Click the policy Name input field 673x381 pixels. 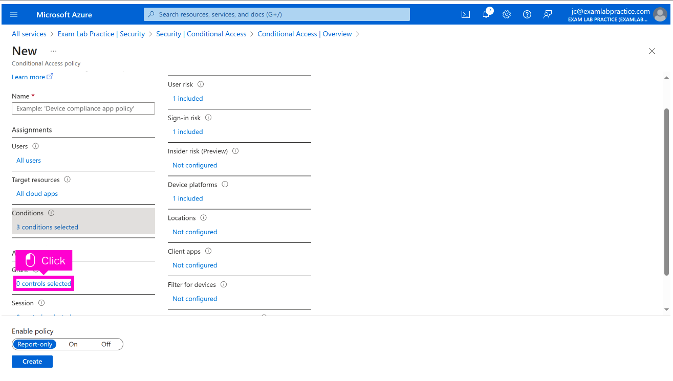pos(83,108)
